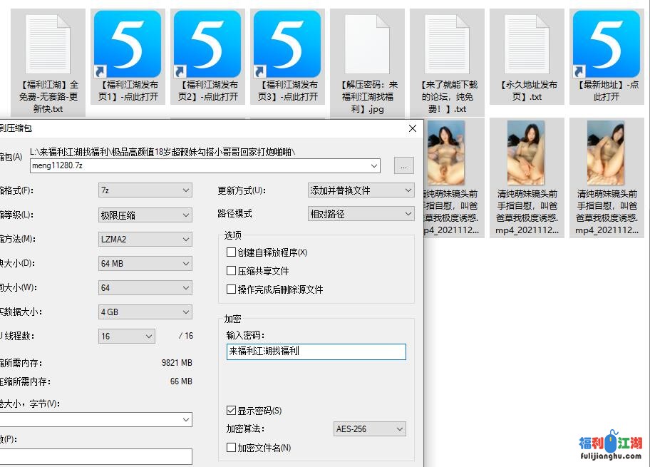
Task: Enable 压缩共享文件 checkbox
Action: pos(231,271)
